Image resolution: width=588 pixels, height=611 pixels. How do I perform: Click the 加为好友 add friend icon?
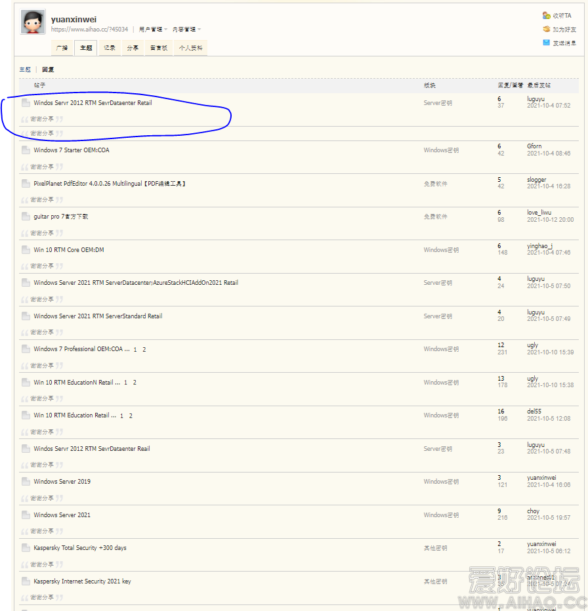(x=547, y=29)
